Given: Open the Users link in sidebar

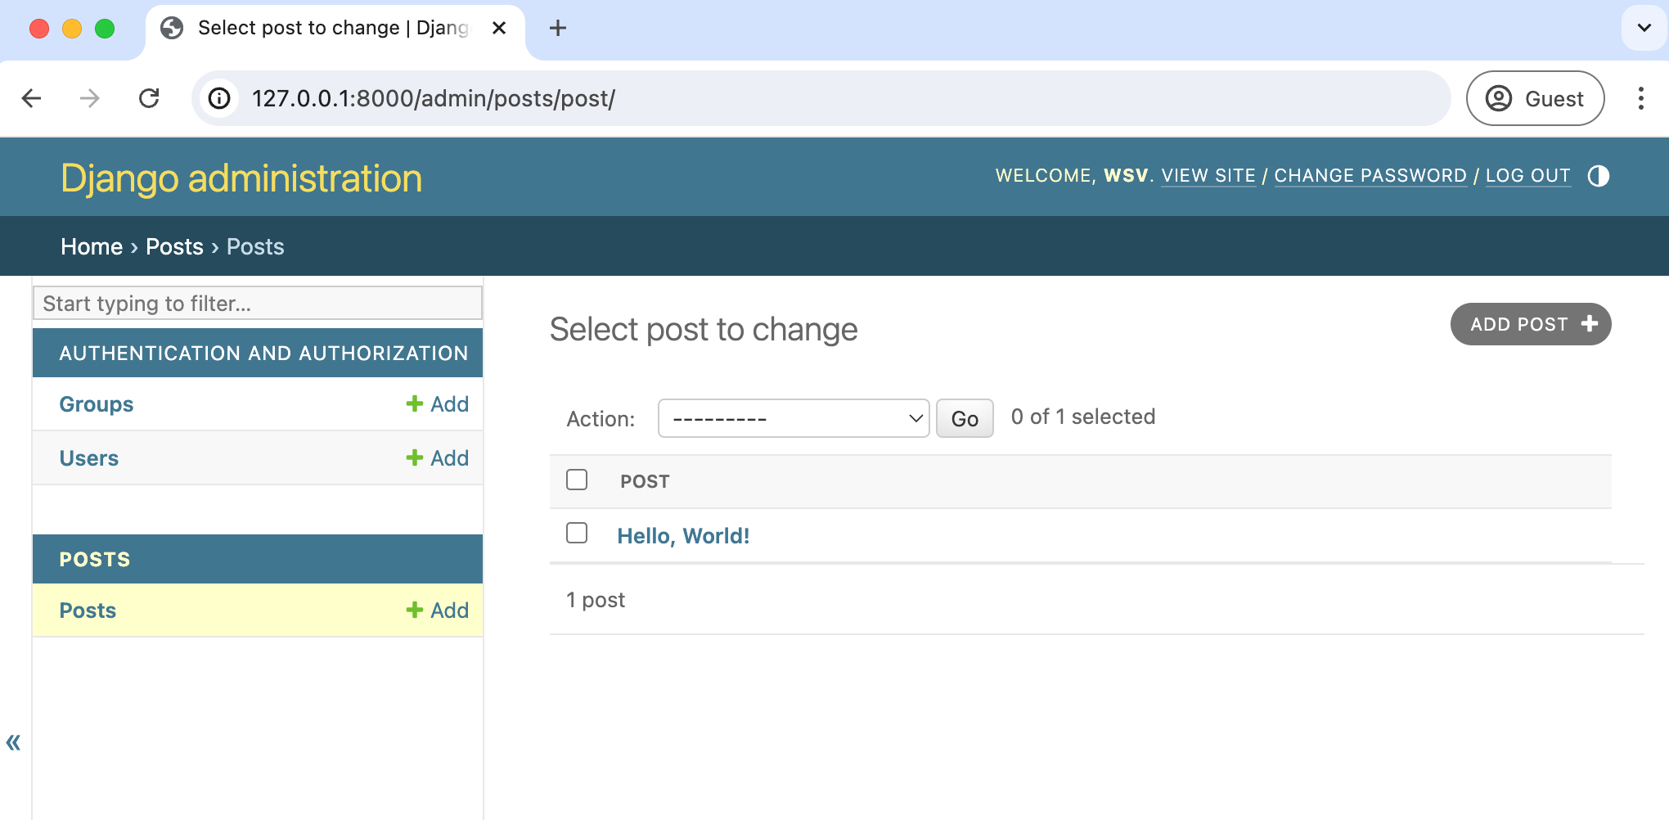Looking at the screenshot, I should point(89,458).
